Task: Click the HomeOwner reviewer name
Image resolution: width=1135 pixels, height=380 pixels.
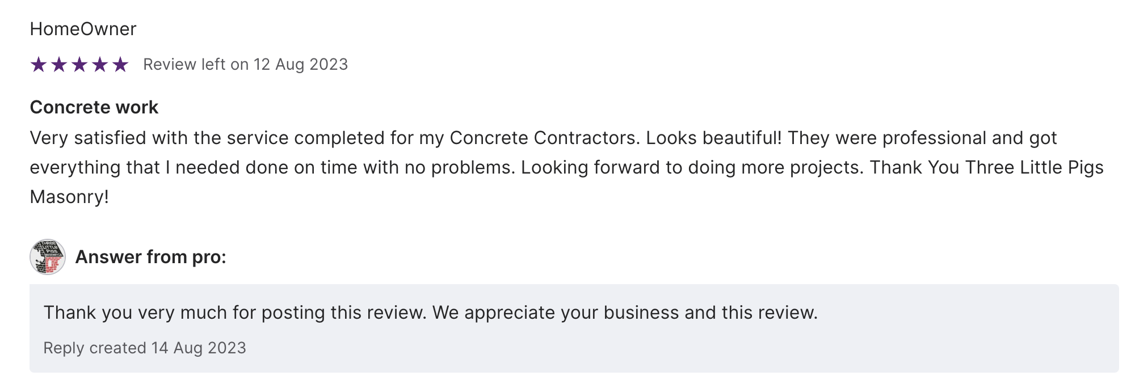Action: pyautogui.click(x=83, y=29)
